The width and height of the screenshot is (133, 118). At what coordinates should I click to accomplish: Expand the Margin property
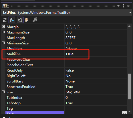click(x=3, y=27)
